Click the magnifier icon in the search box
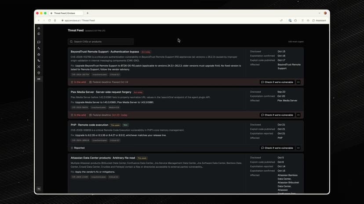This screenshot has height=204, width=364. 71,42
